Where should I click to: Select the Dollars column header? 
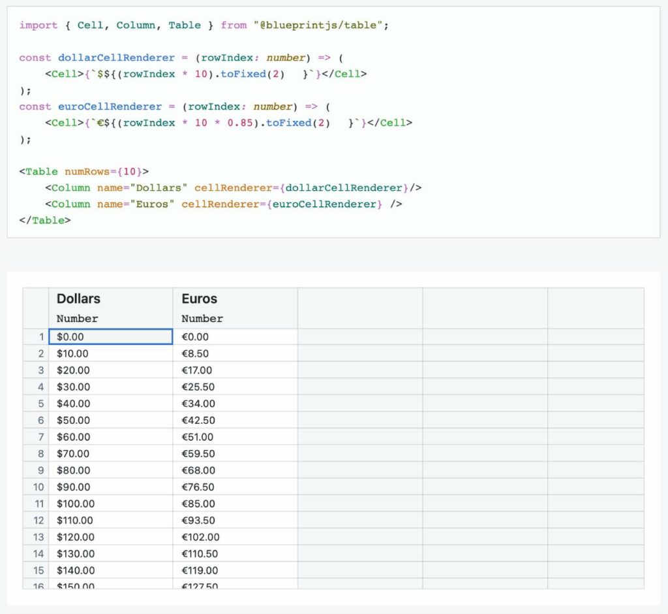coord(111,308)
